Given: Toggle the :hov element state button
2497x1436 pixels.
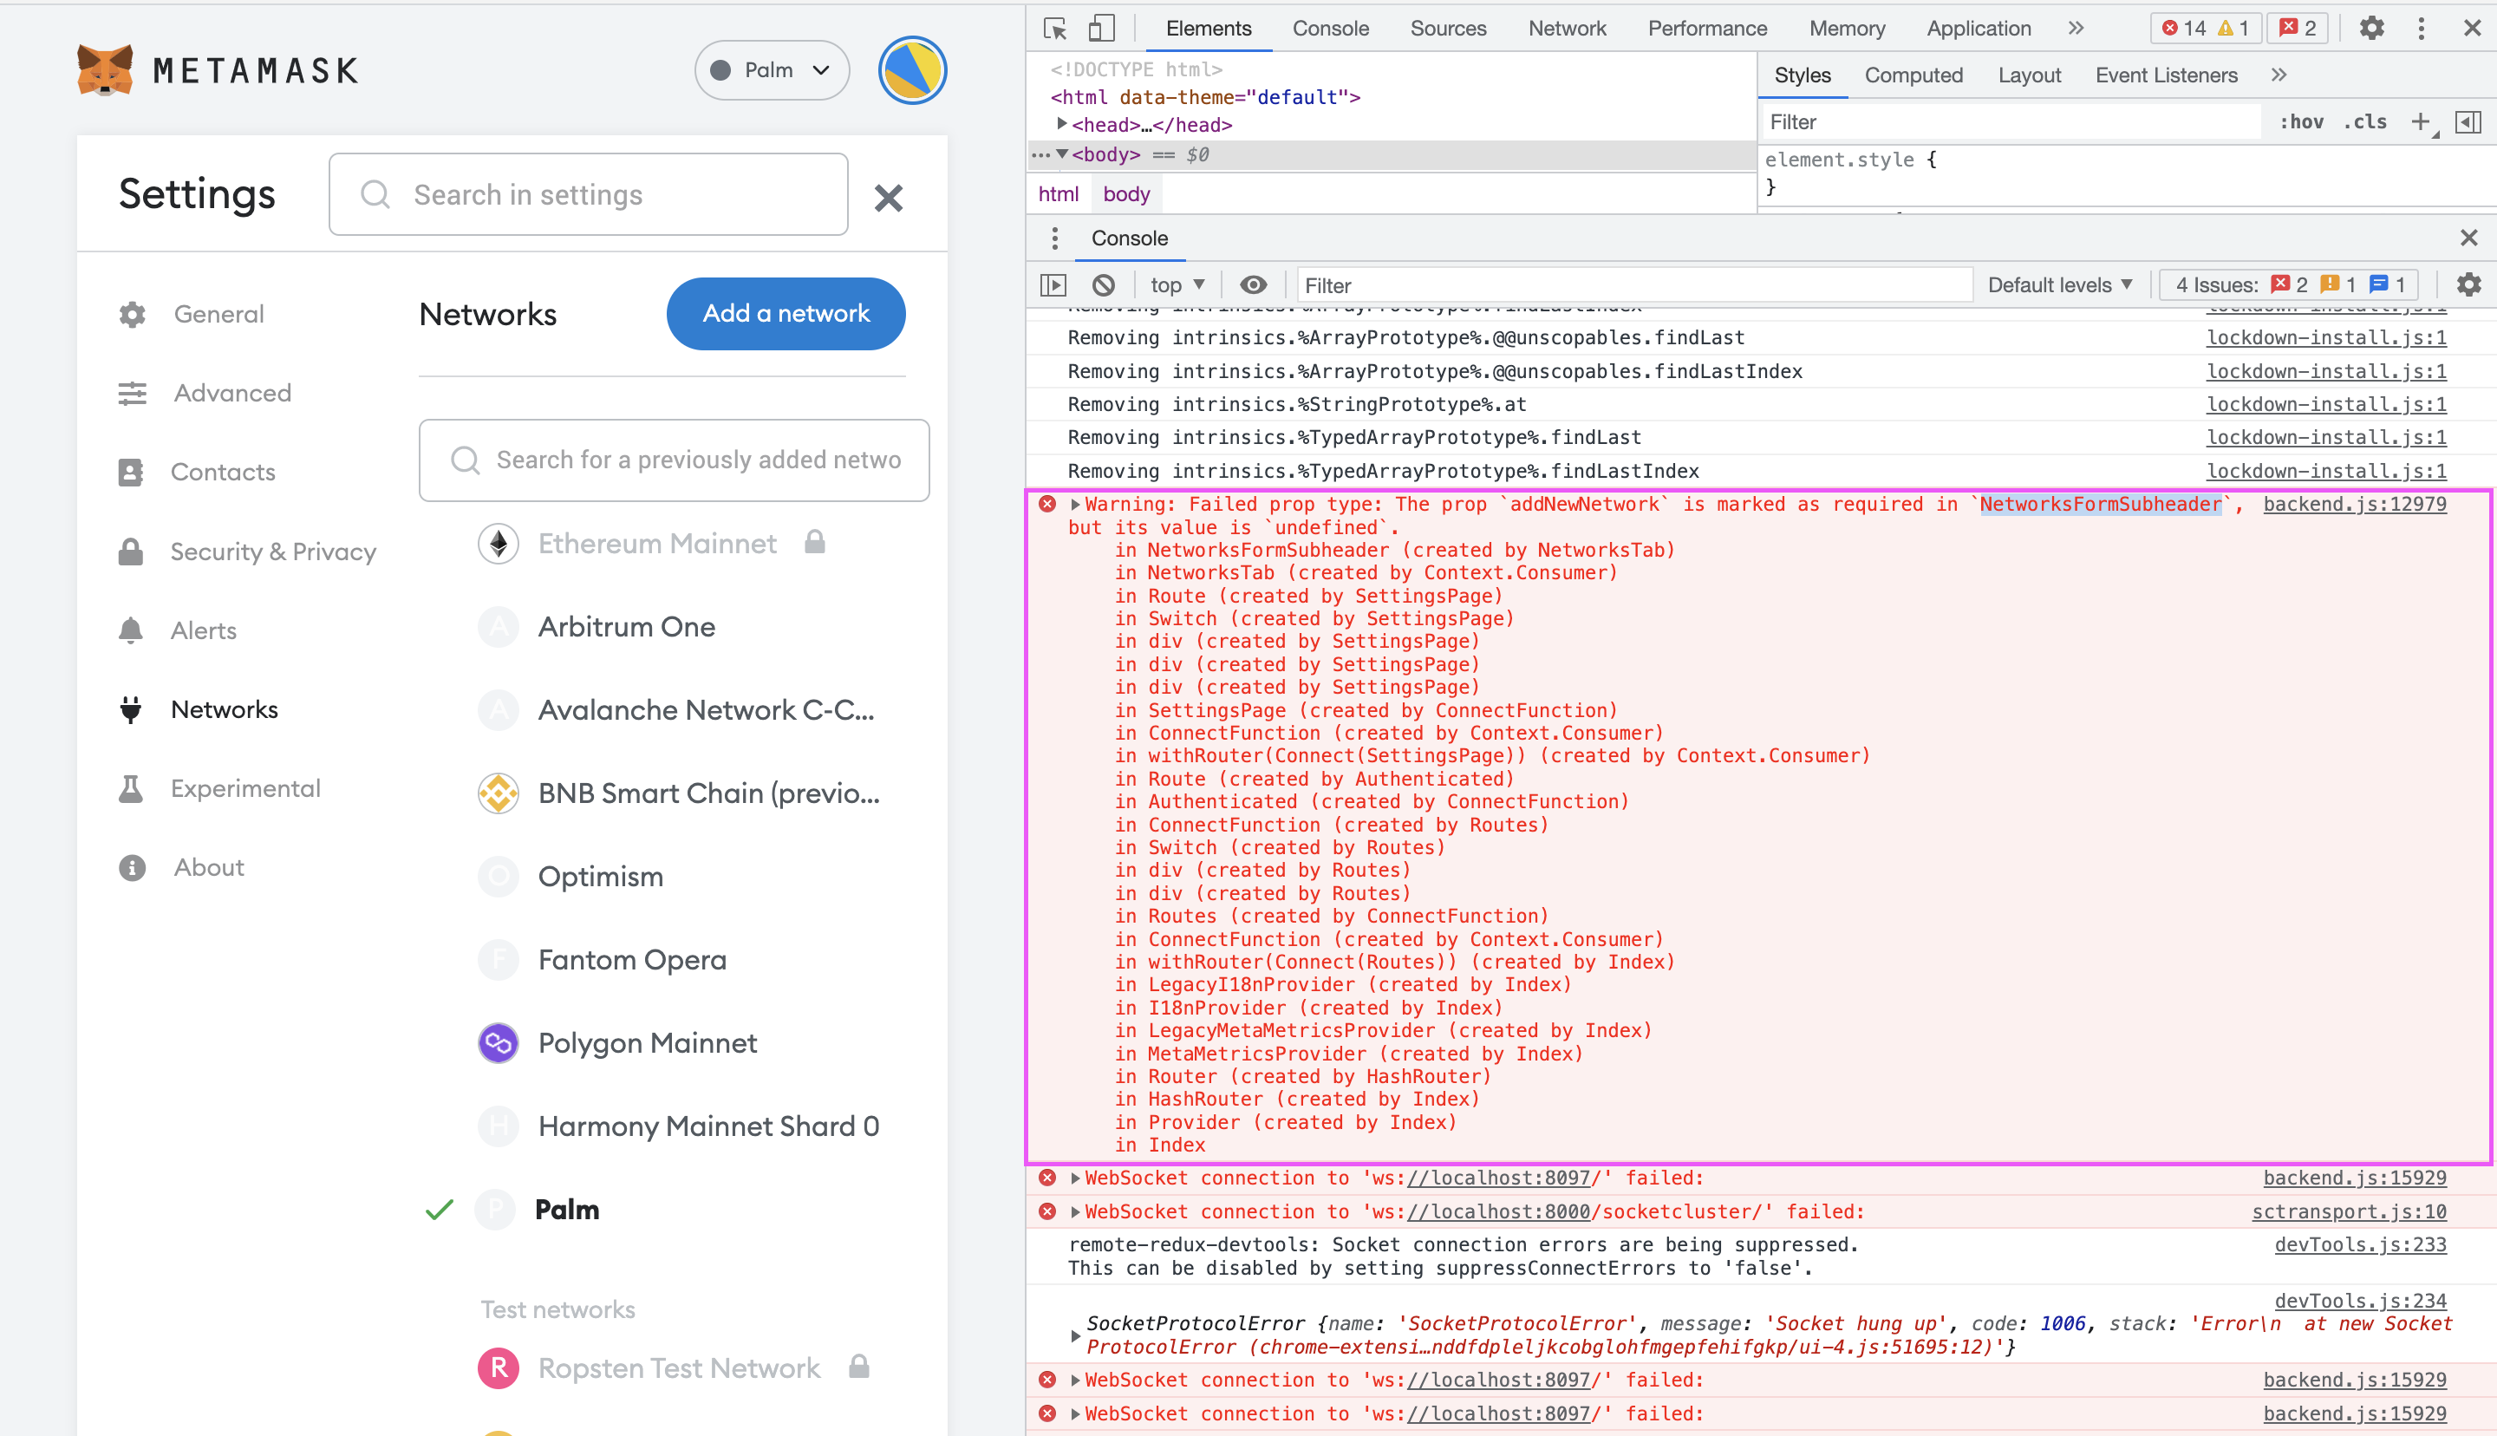Looking at the screenshot, I should 2301,122.
